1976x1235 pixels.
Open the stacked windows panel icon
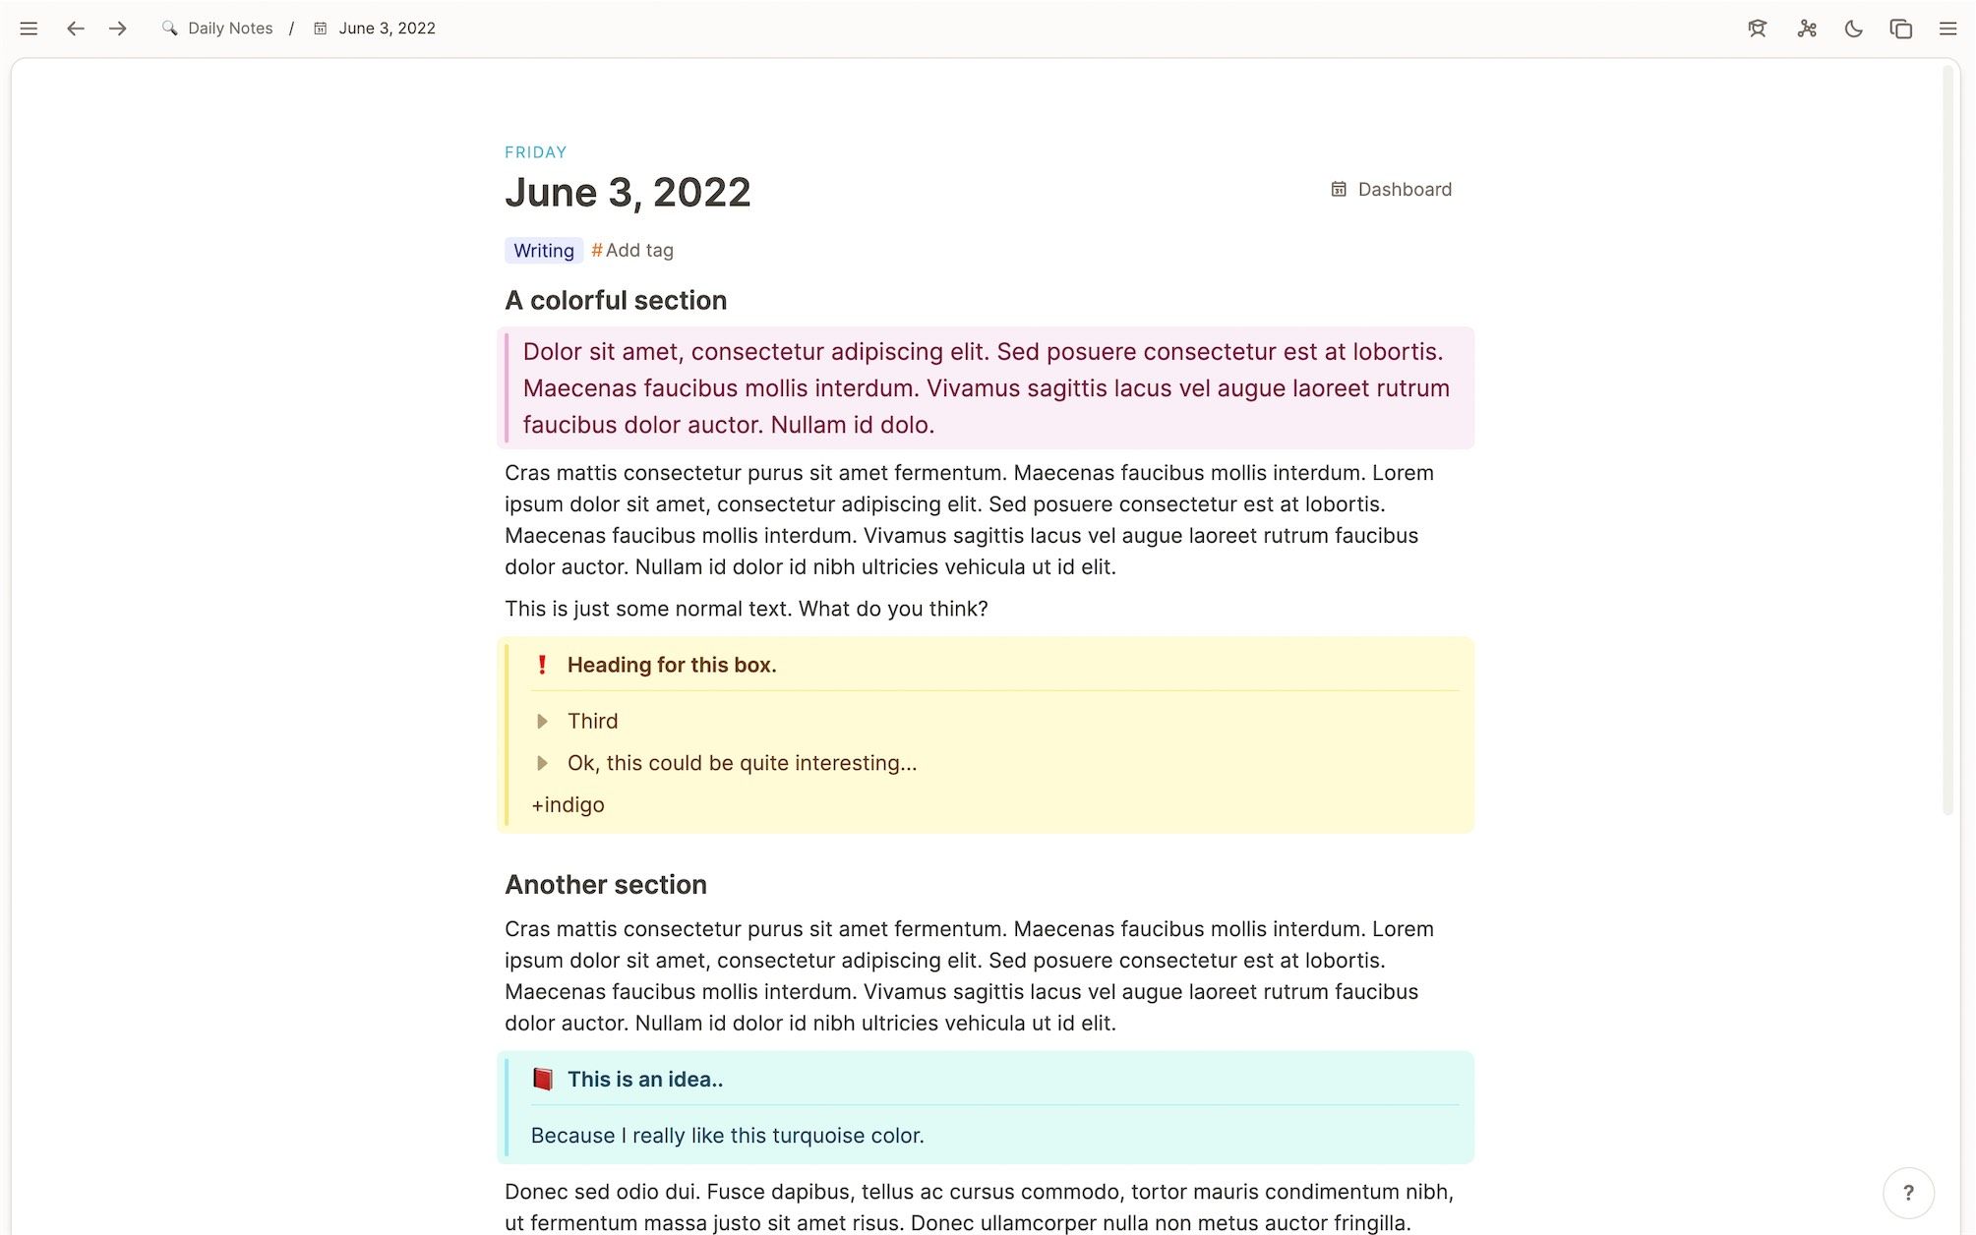click(x=1900, y=29)
